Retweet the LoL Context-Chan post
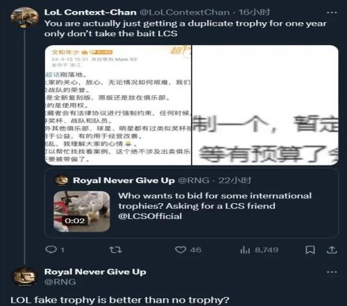Viewport: 347px width, 306px height. point(115,250)
